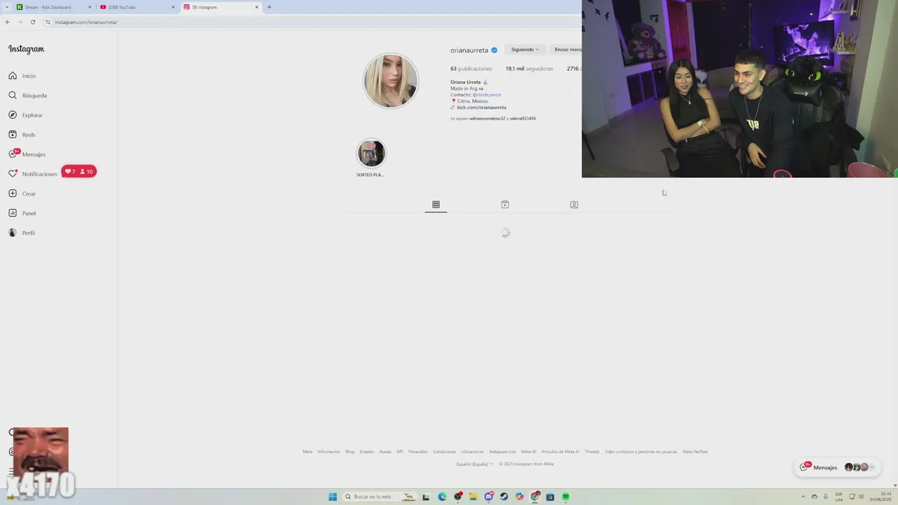Close the YouTube browser tab

point(173,7)
